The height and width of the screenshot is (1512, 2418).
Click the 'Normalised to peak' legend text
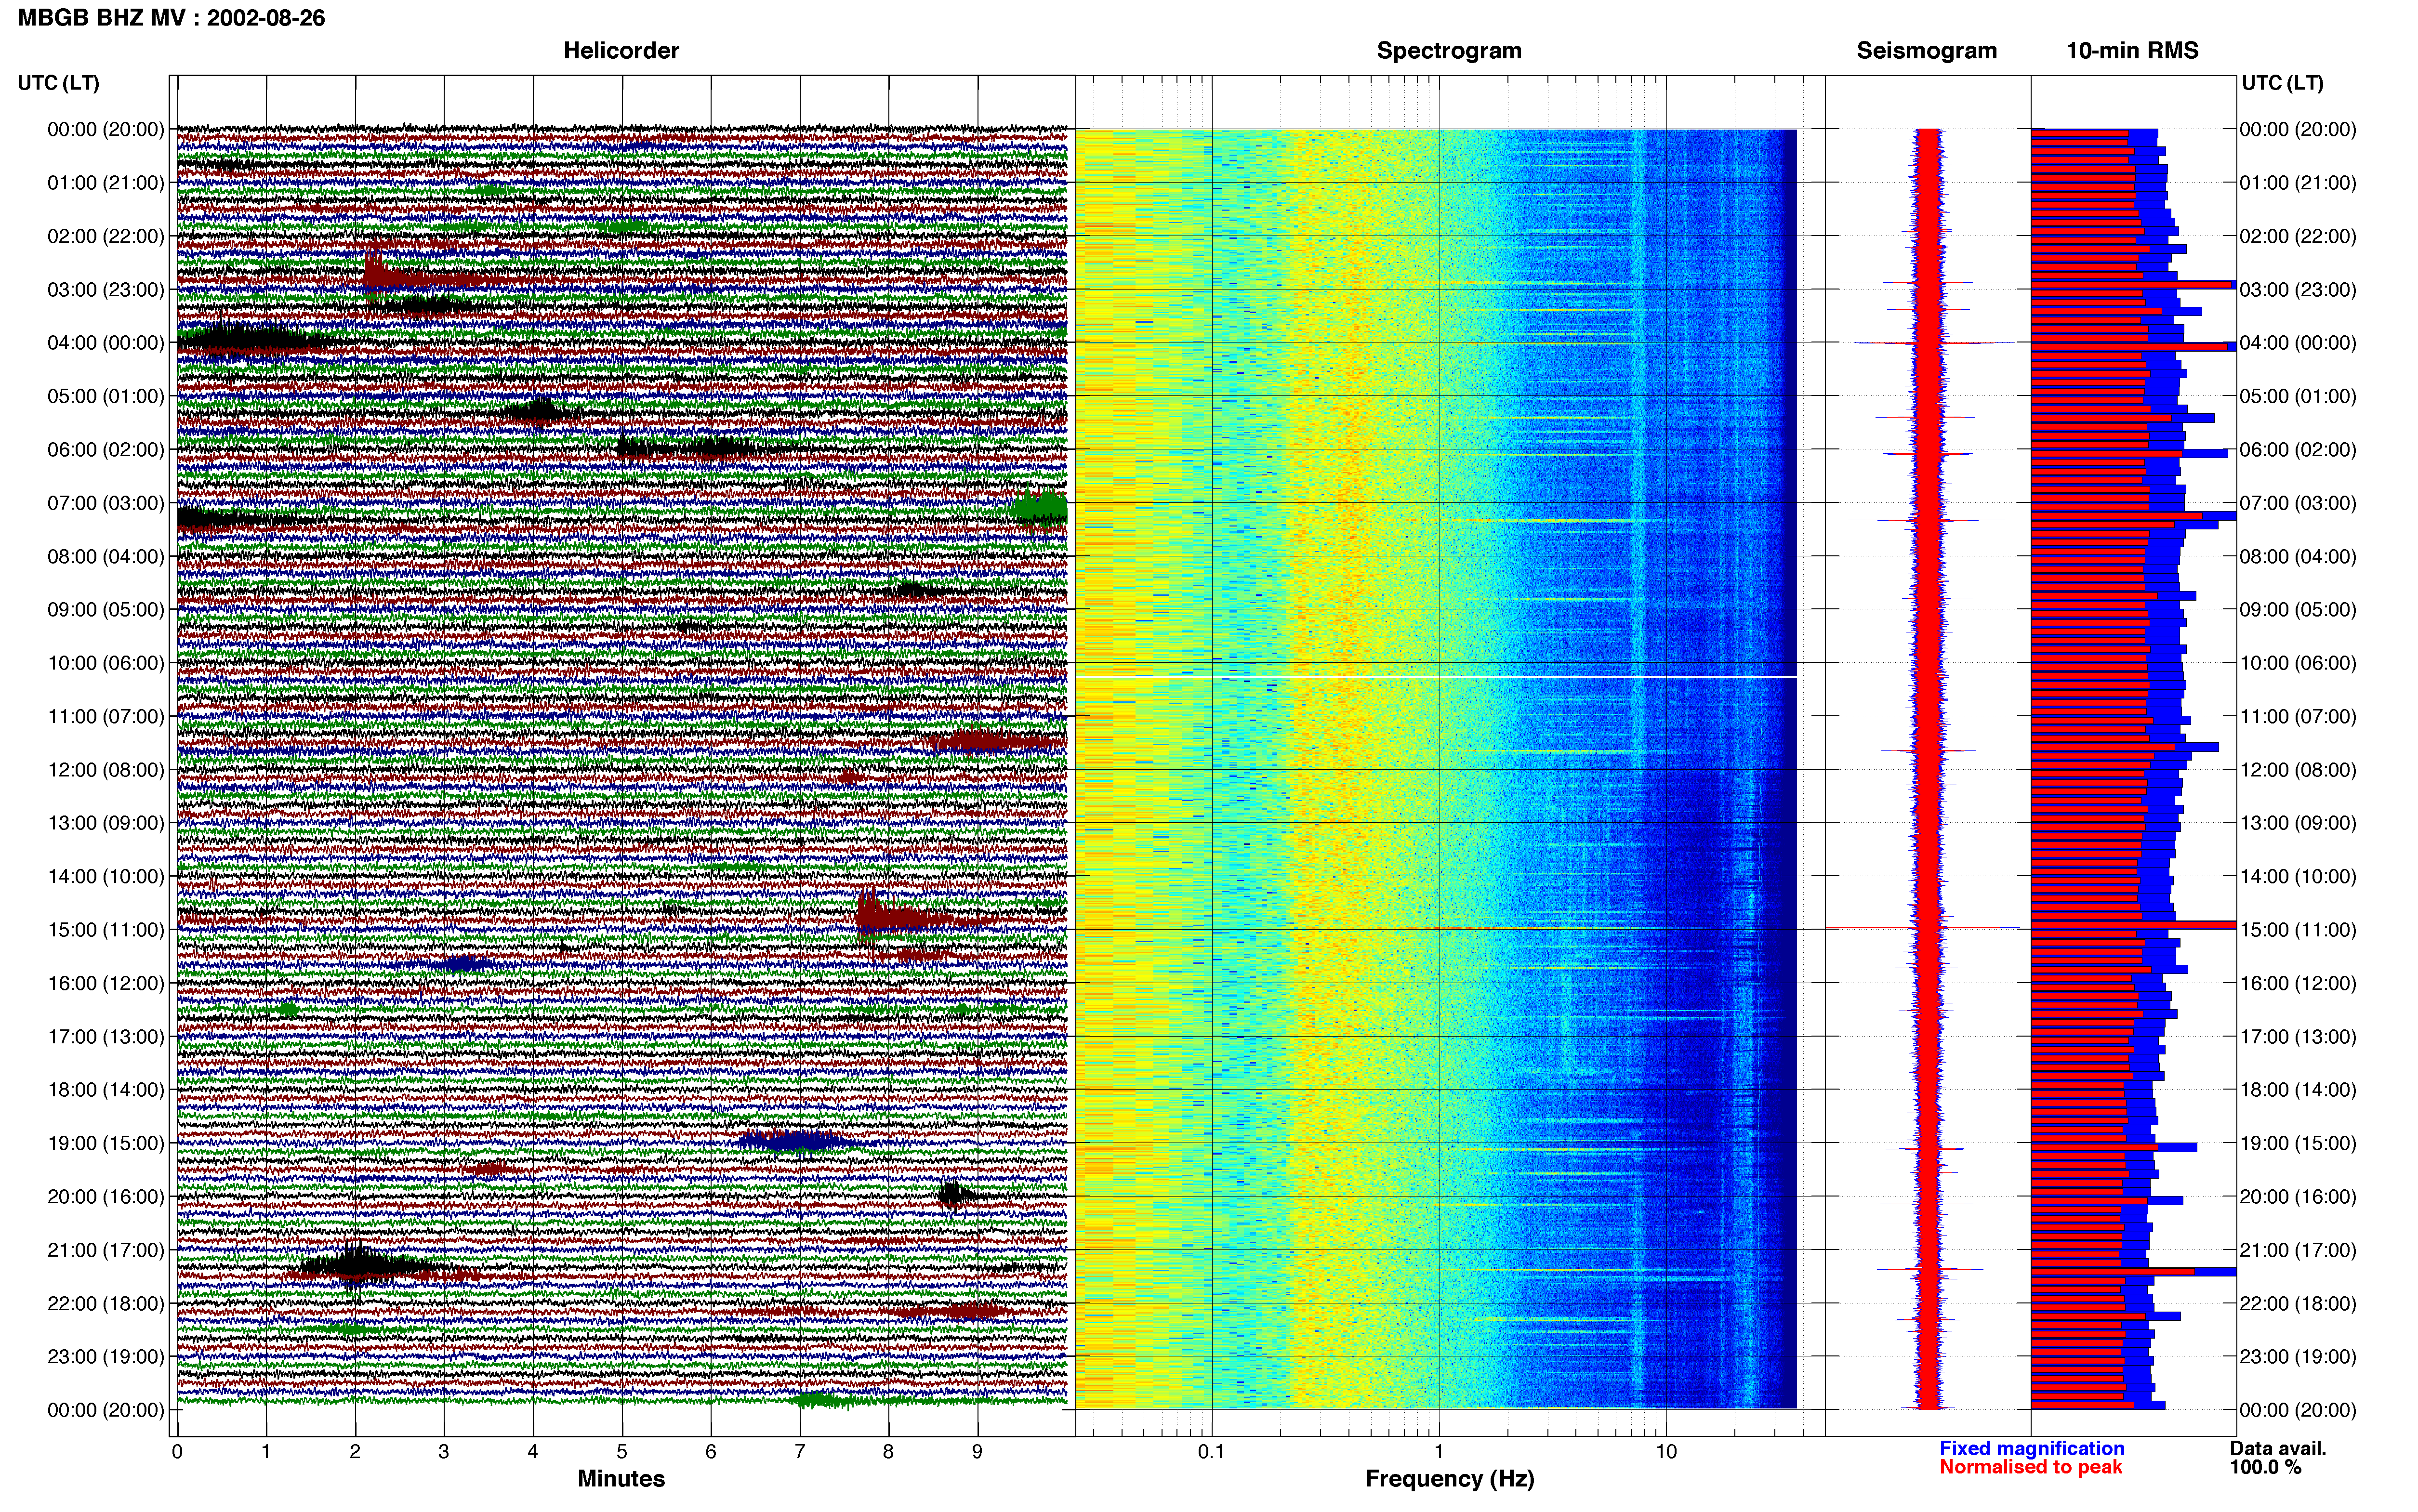tap(2030, 1467)
